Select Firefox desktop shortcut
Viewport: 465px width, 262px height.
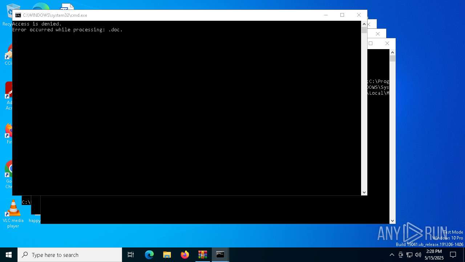click(x=8, y=134)
